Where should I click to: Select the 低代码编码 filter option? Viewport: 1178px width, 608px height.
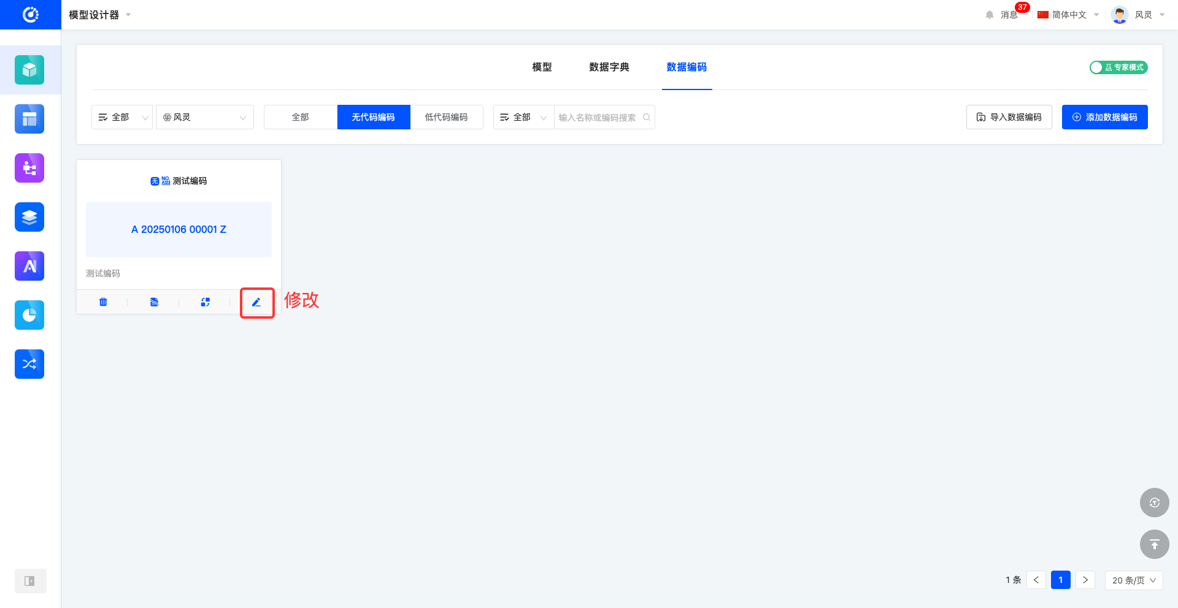(x=446, y=117)
